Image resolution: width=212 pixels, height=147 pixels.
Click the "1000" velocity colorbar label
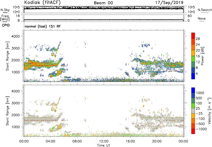click(x=200, y=93)
